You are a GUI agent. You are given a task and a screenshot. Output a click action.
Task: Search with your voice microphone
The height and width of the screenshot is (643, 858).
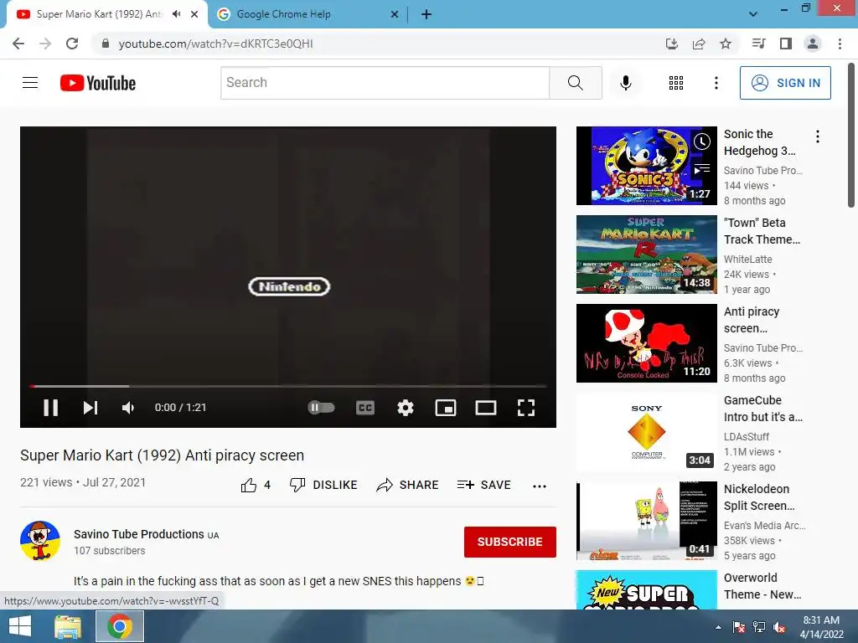click(625, 83)
